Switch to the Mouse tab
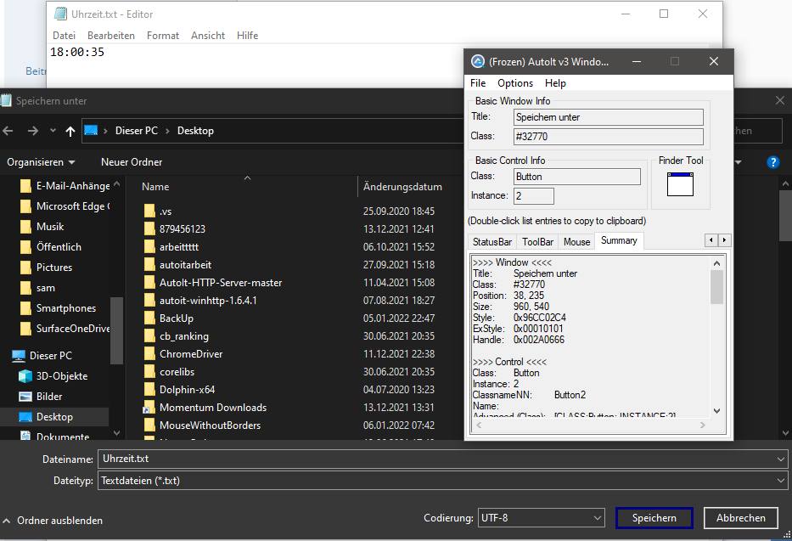The width and height of the screenshot is (792, 541). (576, 242)
